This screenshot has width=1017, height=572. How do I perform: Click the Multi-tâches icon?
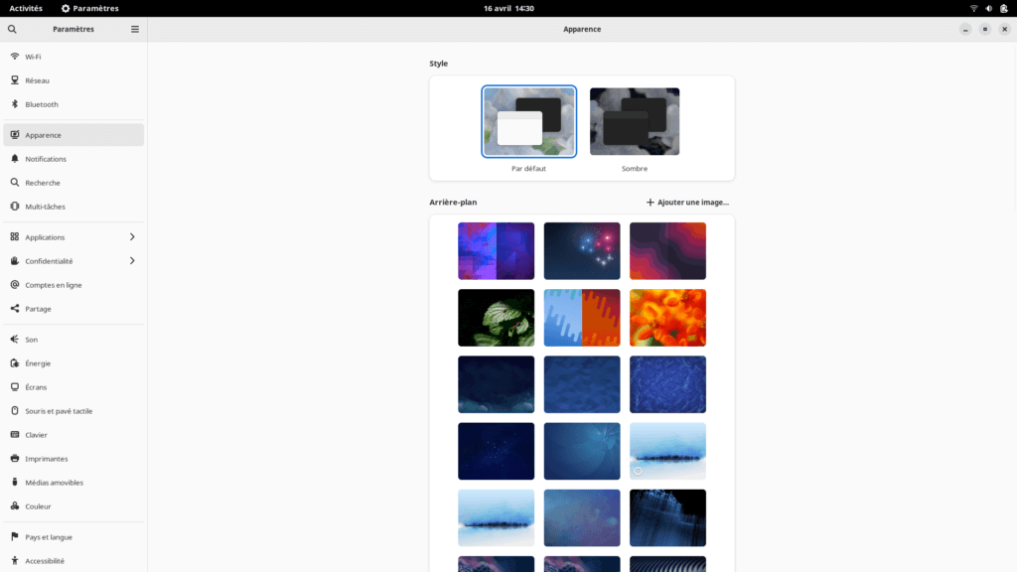coord(15,207)
